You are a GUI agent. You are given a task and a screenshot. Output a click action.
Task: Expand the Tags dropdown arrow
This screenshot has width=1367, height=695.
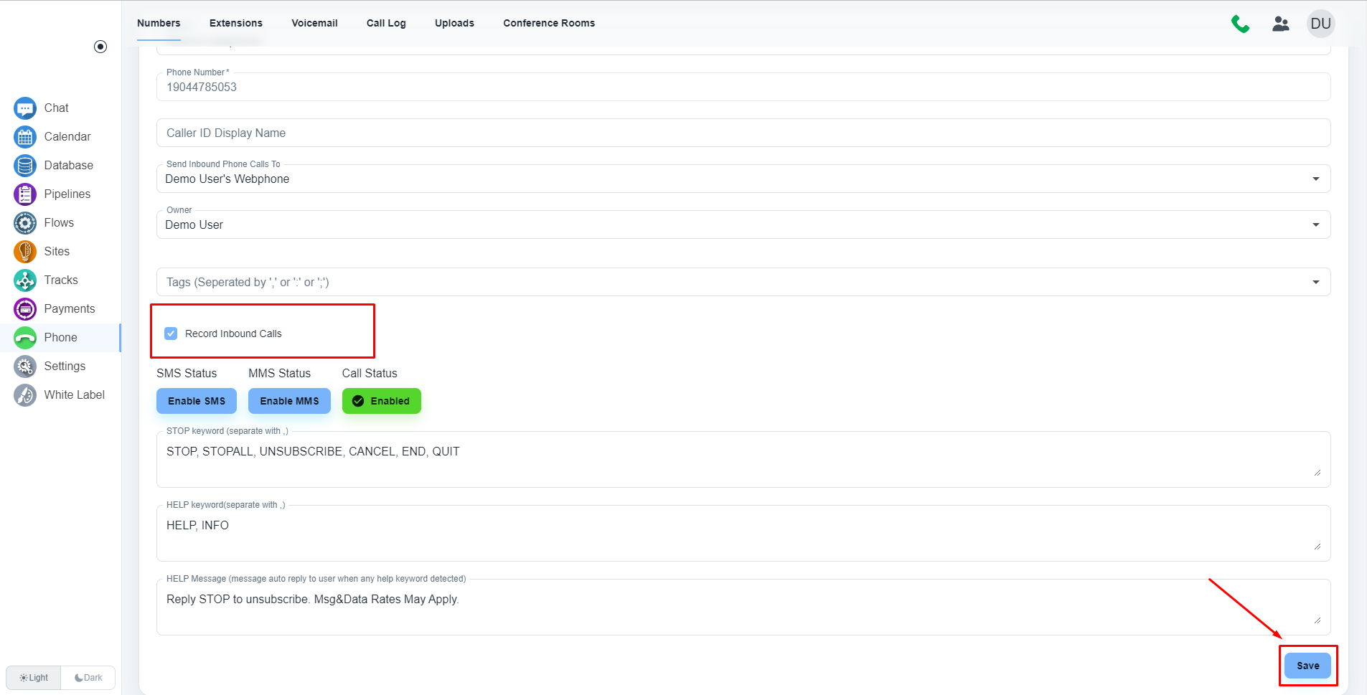point(1315,282)
